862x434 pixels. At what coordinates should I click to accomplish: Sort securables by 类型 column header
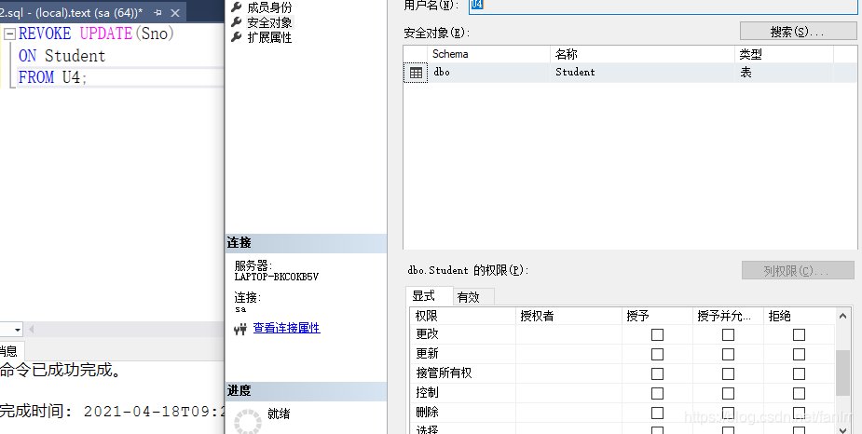784,54
